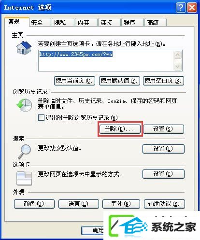Open the 字体(N) fonts button
The width and height of the screenshot is (200, 240).
coord(121,204)
